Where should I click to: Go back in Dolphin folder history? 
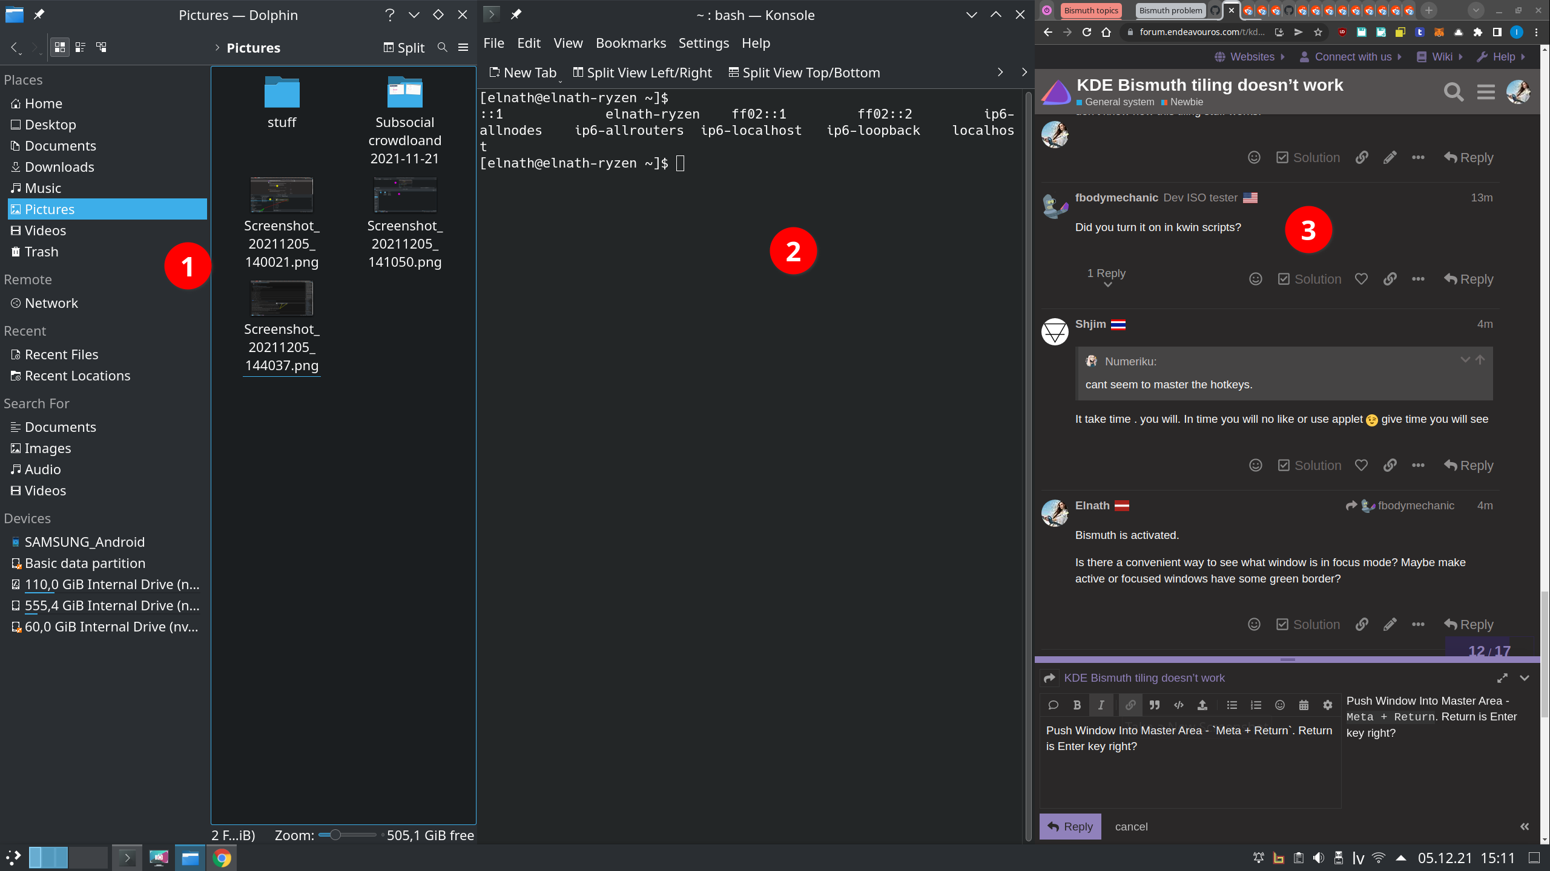pyautogui.click(x=15, y=47)
